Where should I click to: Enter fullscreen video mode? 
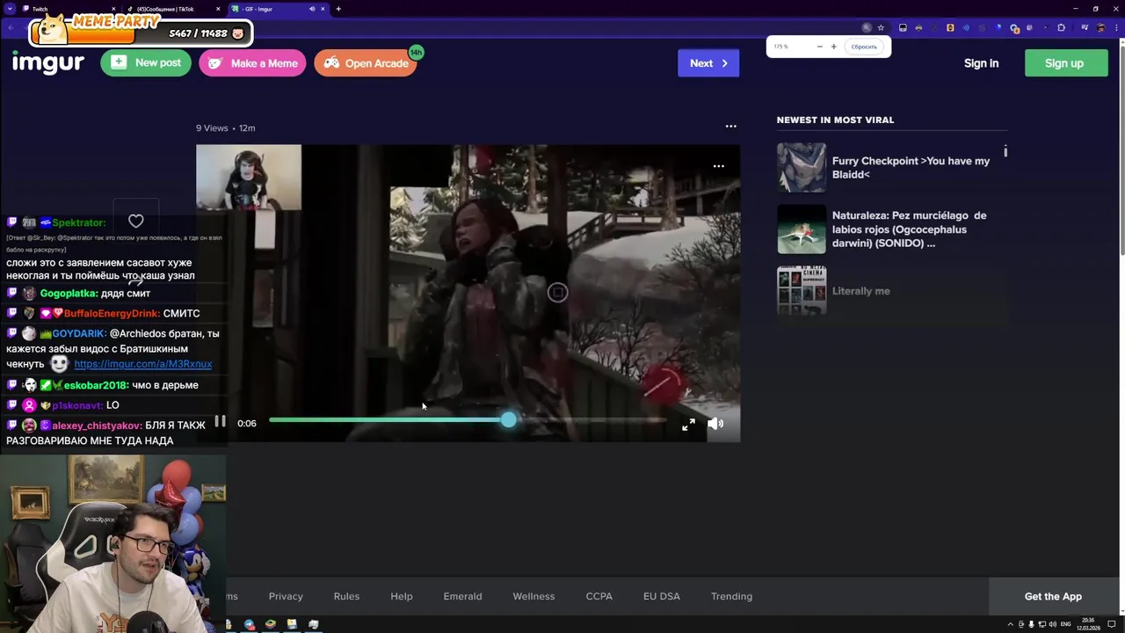point(688,425)
